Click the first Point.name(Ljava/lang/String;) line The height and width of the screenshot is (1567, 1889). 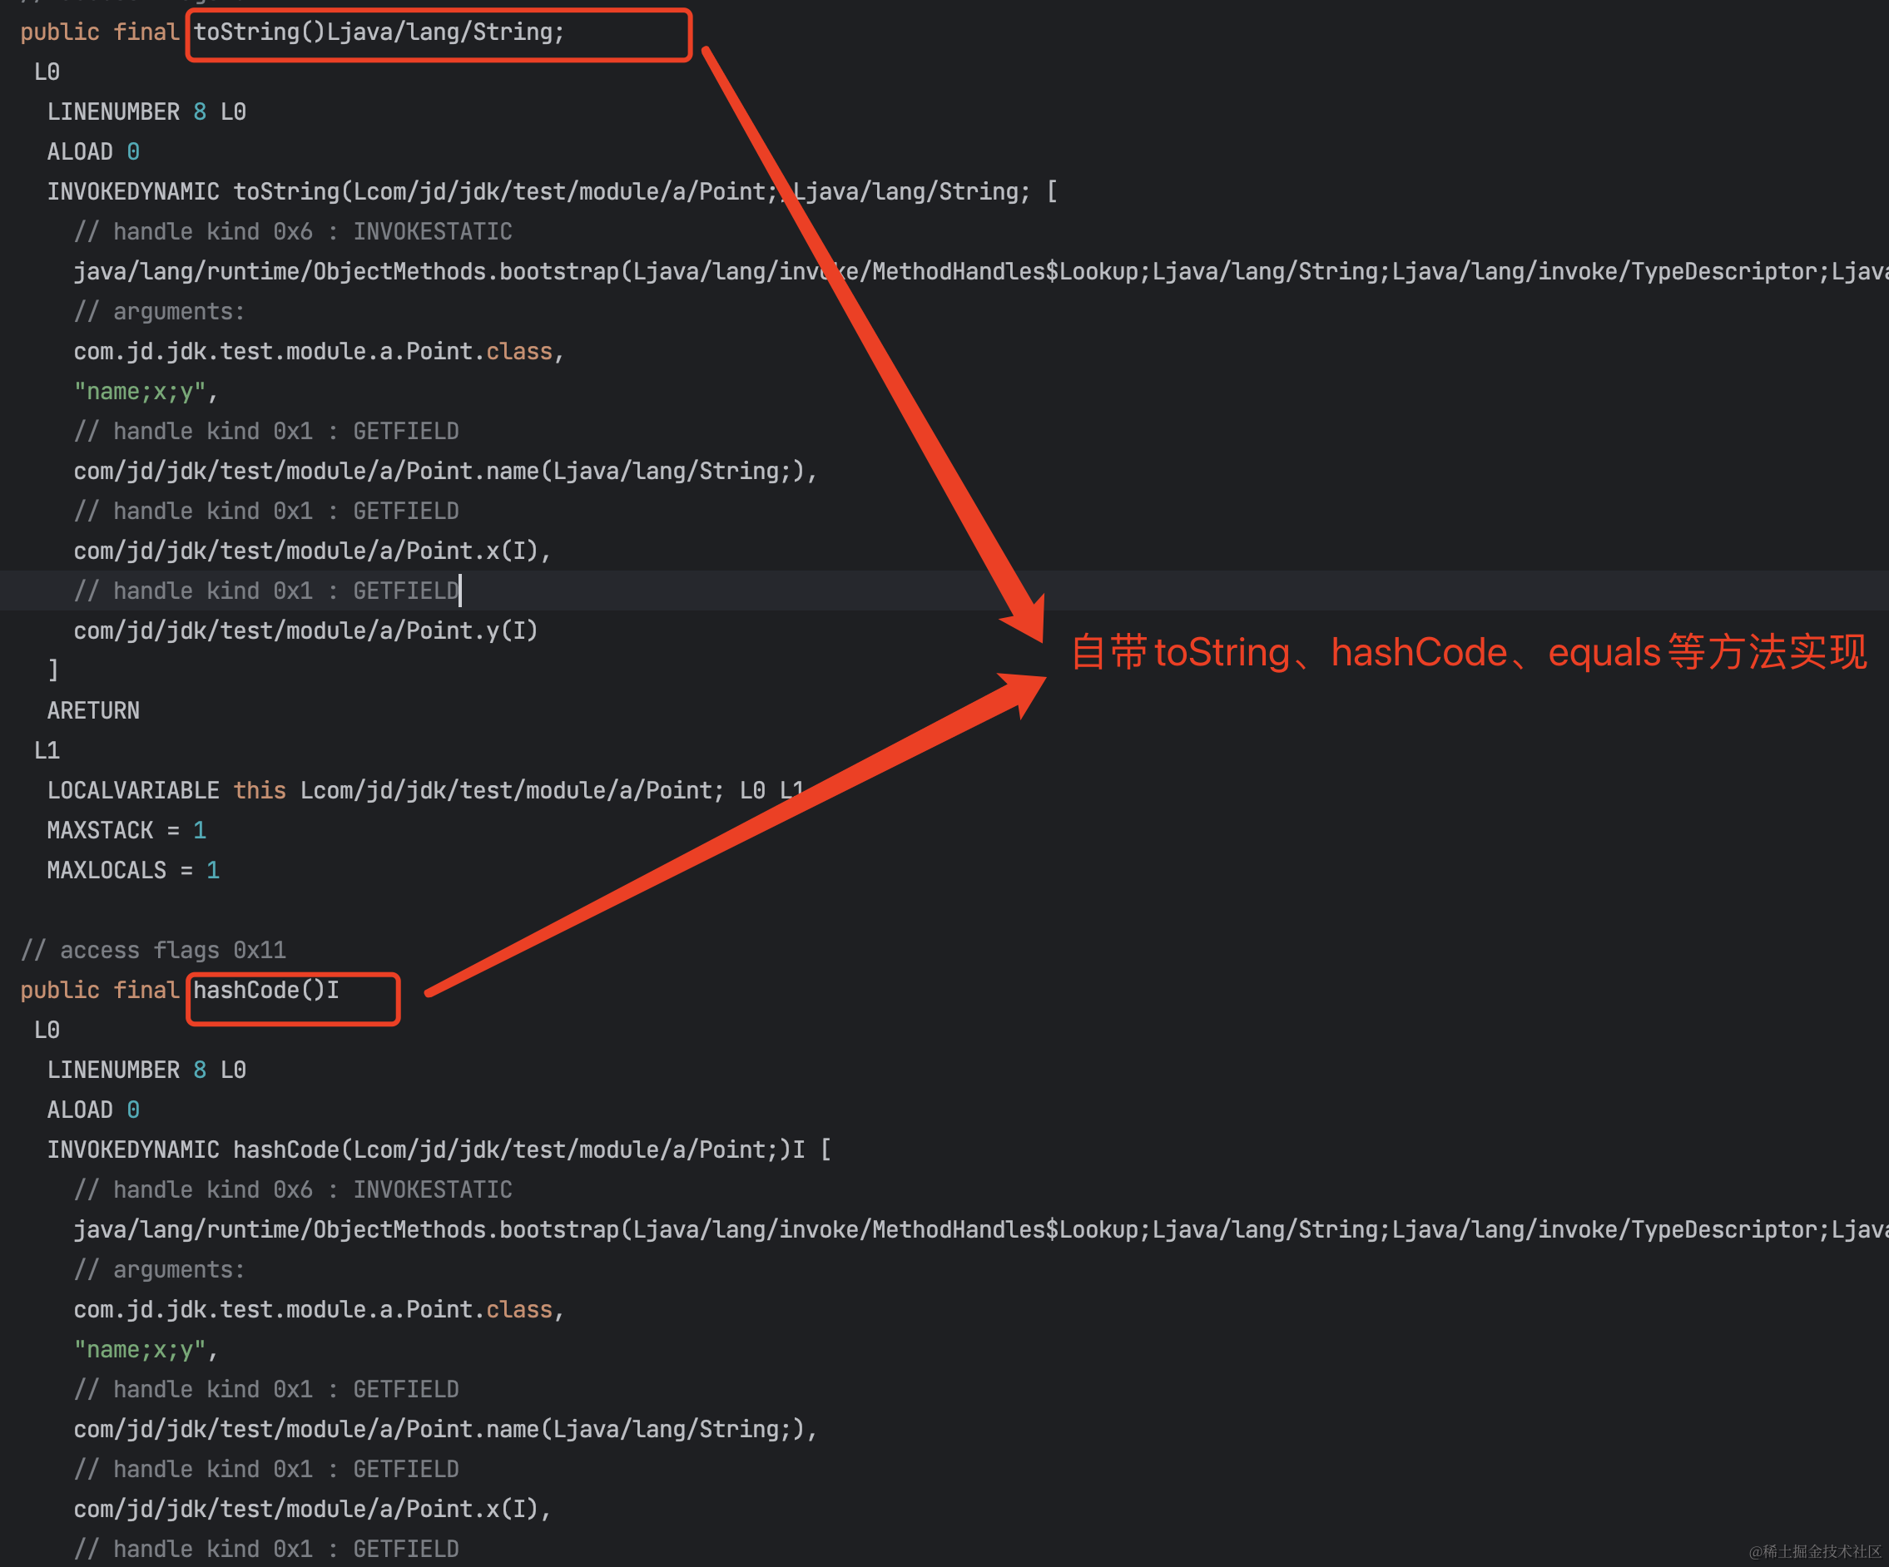(x=445, y=471)
